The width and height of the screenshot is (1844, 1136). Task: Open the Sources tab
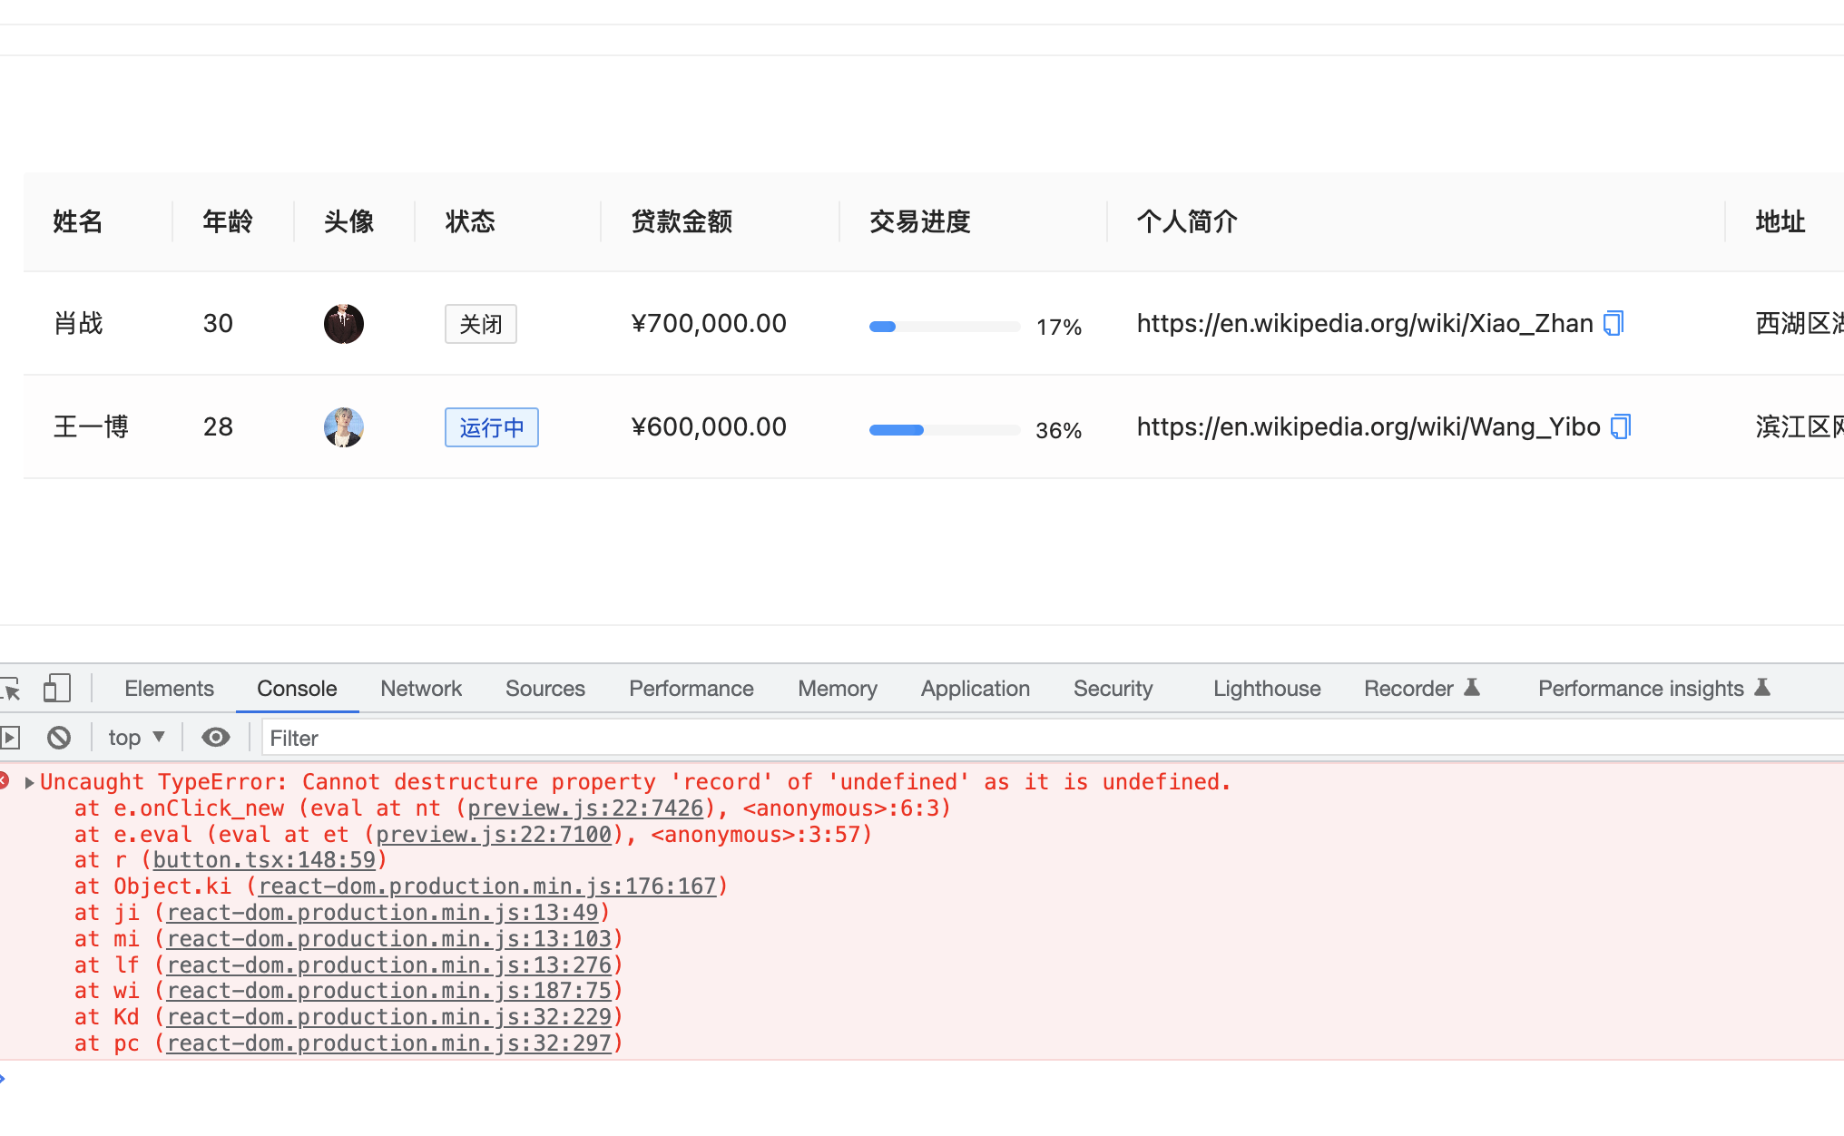click(x=544, y=689)
